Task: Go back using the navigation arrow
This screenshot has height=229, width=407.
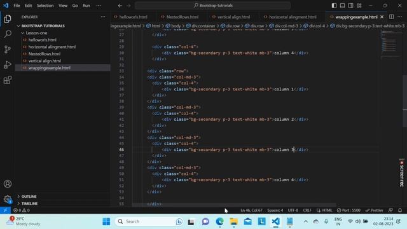Action: point(120,6)
